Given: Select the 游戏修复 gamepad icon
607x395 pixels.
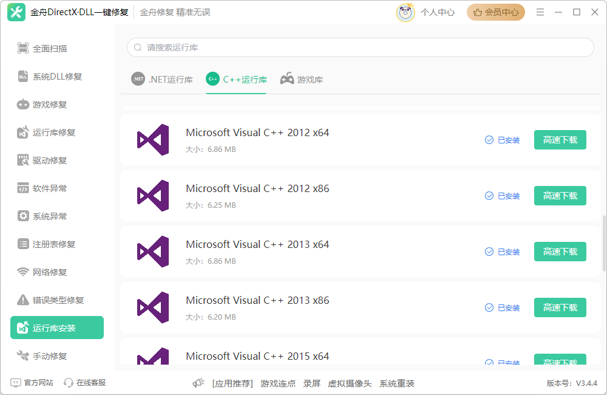Looking at the screenshot, I should [23, 105].
